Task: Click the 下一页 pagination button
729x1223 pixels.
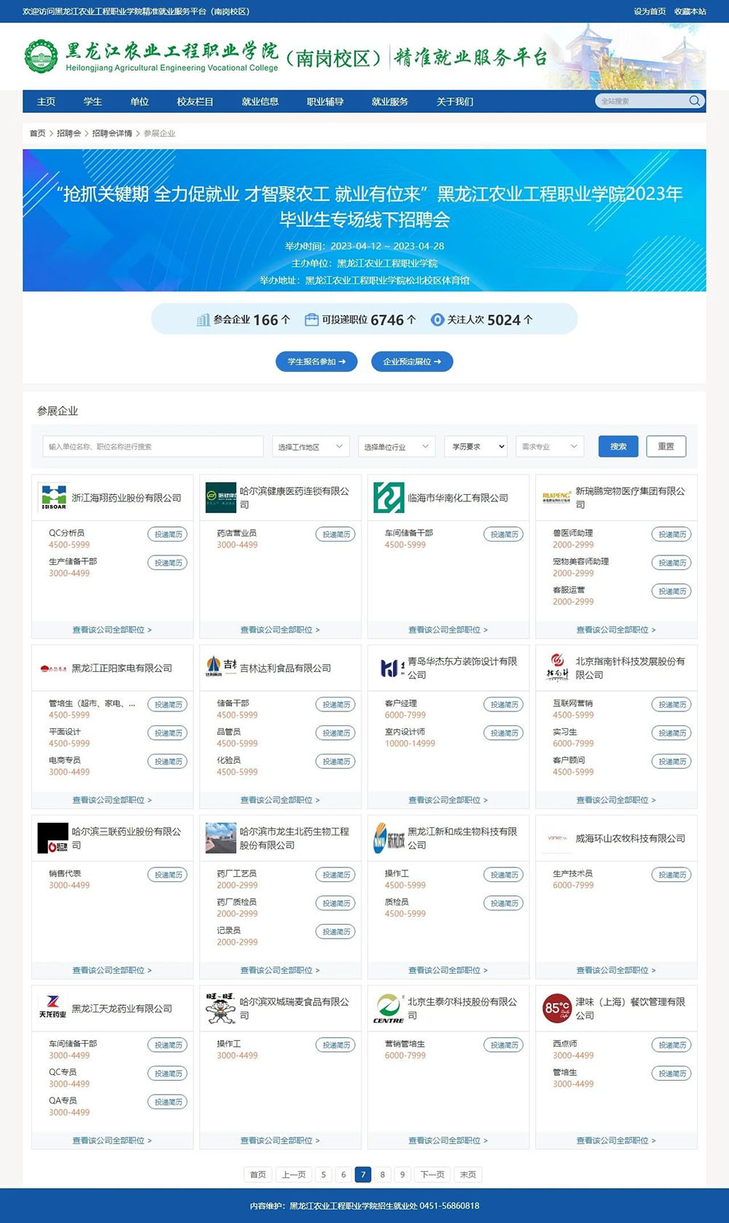Action: pyautogui.click(x=432, y=1174)
